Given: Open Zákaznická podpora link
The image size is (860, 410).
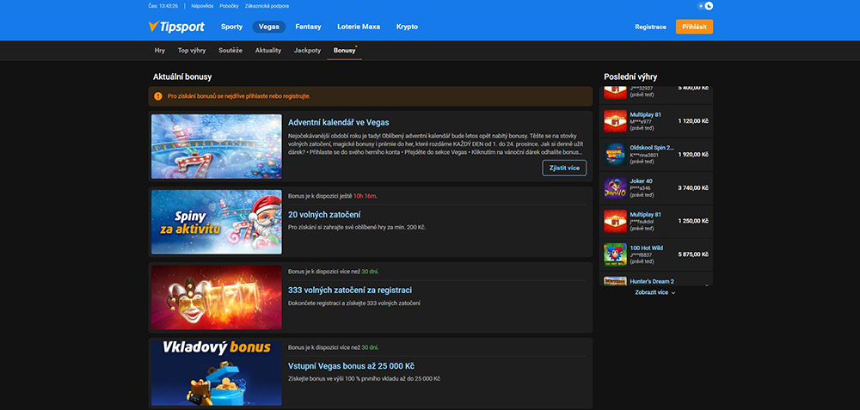Looking at the screenshot, I should point(267,6).
